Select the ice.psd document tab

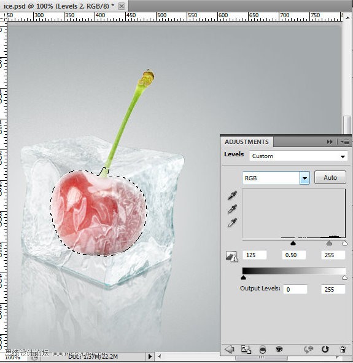[x=59, y=6]
